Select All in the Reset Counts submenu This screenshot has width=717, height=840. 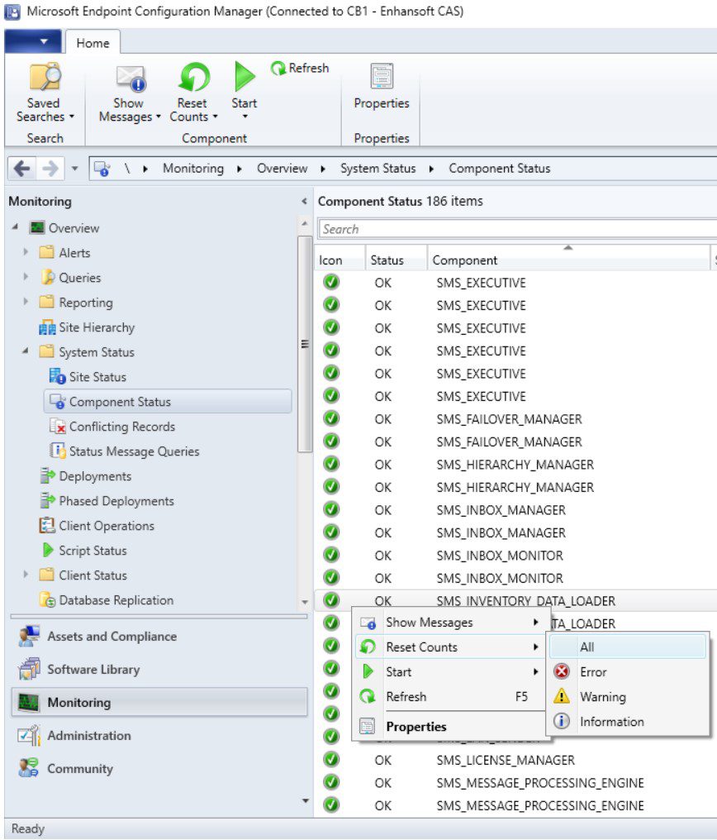[x=587, y=647]
